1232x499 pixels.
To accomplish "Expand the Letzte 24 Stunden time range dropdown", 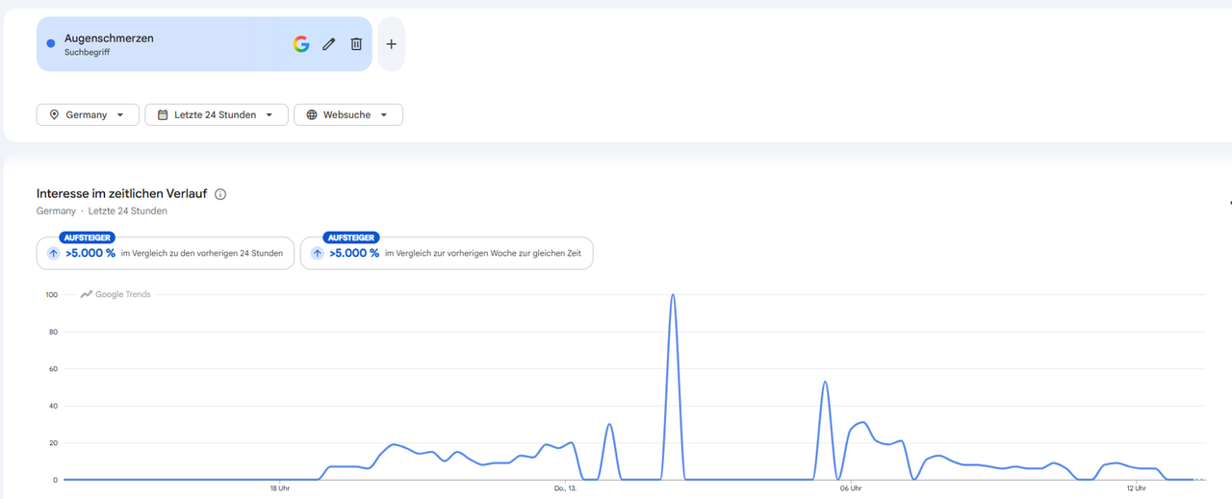I will (x=217, y=114).
